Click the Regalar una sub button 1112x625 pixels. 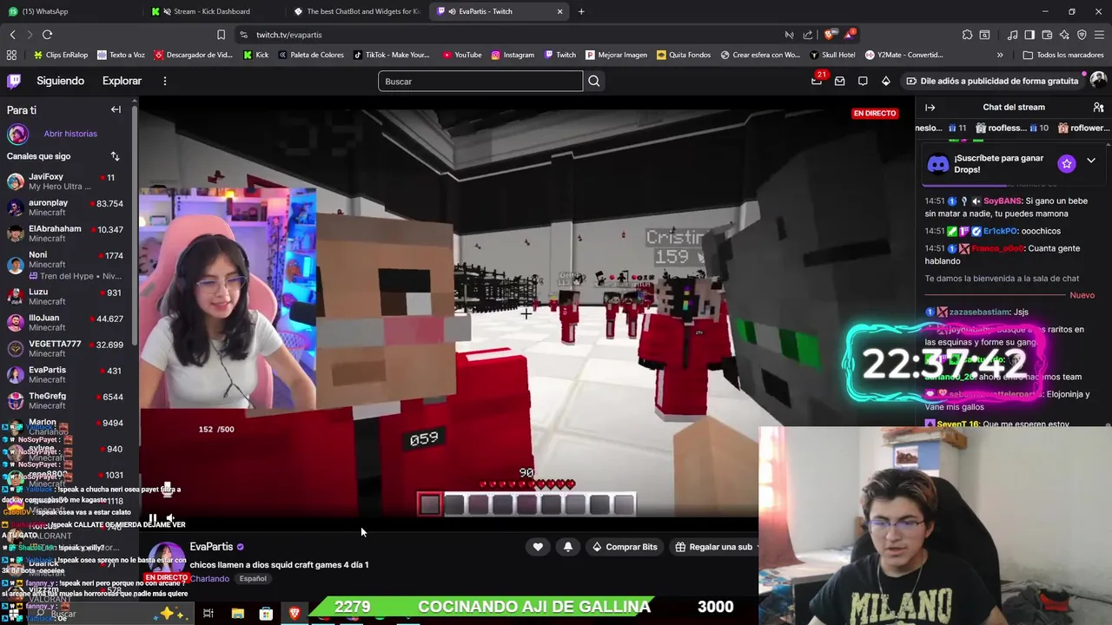pos(713,547)
